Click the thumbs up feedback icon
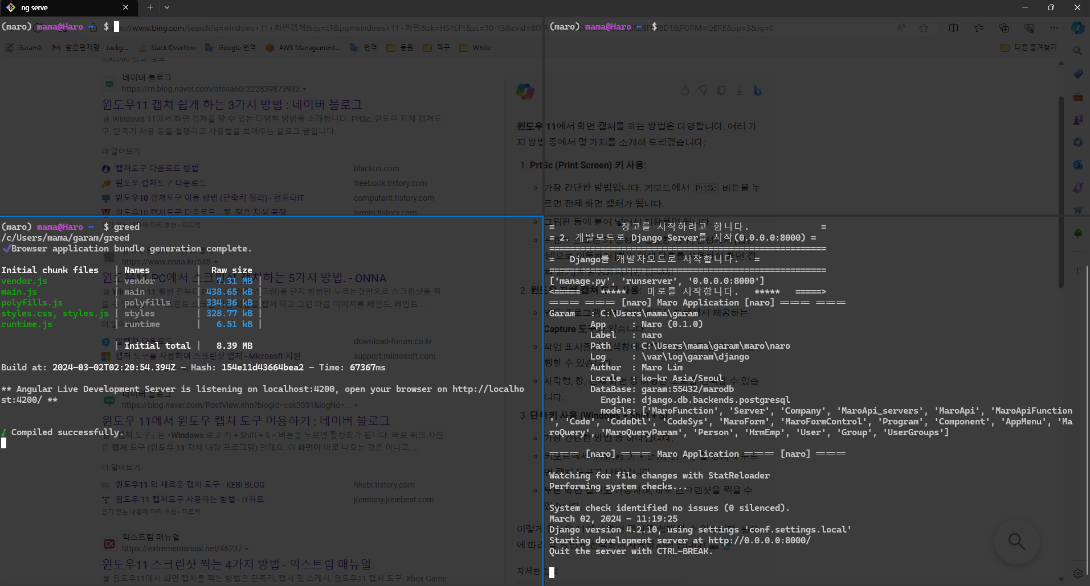1090x586 pixels. 685,90
